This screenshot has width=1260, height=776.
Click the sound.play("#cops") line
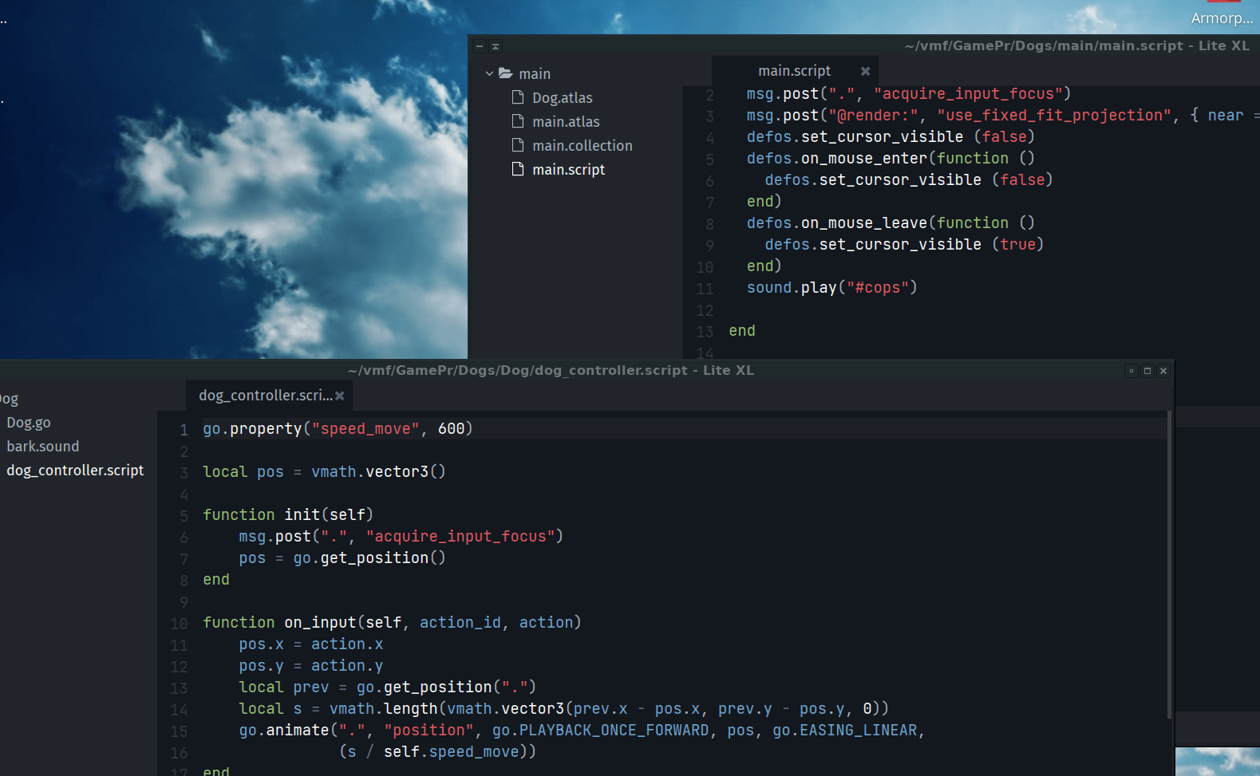coord(832,288)
